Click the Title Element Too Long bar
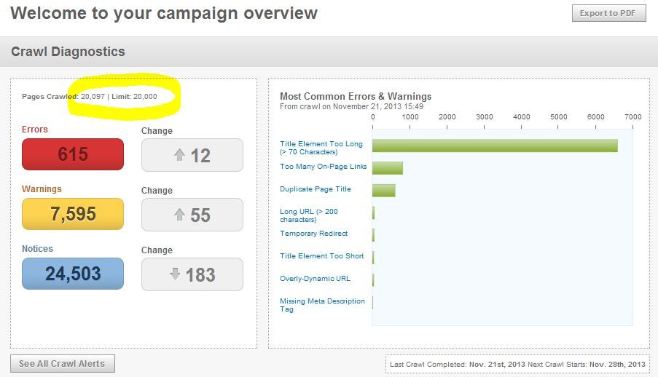 tap(495, 146)
